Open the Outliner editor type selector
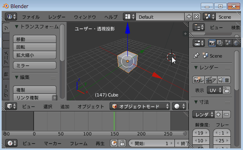 199,27
